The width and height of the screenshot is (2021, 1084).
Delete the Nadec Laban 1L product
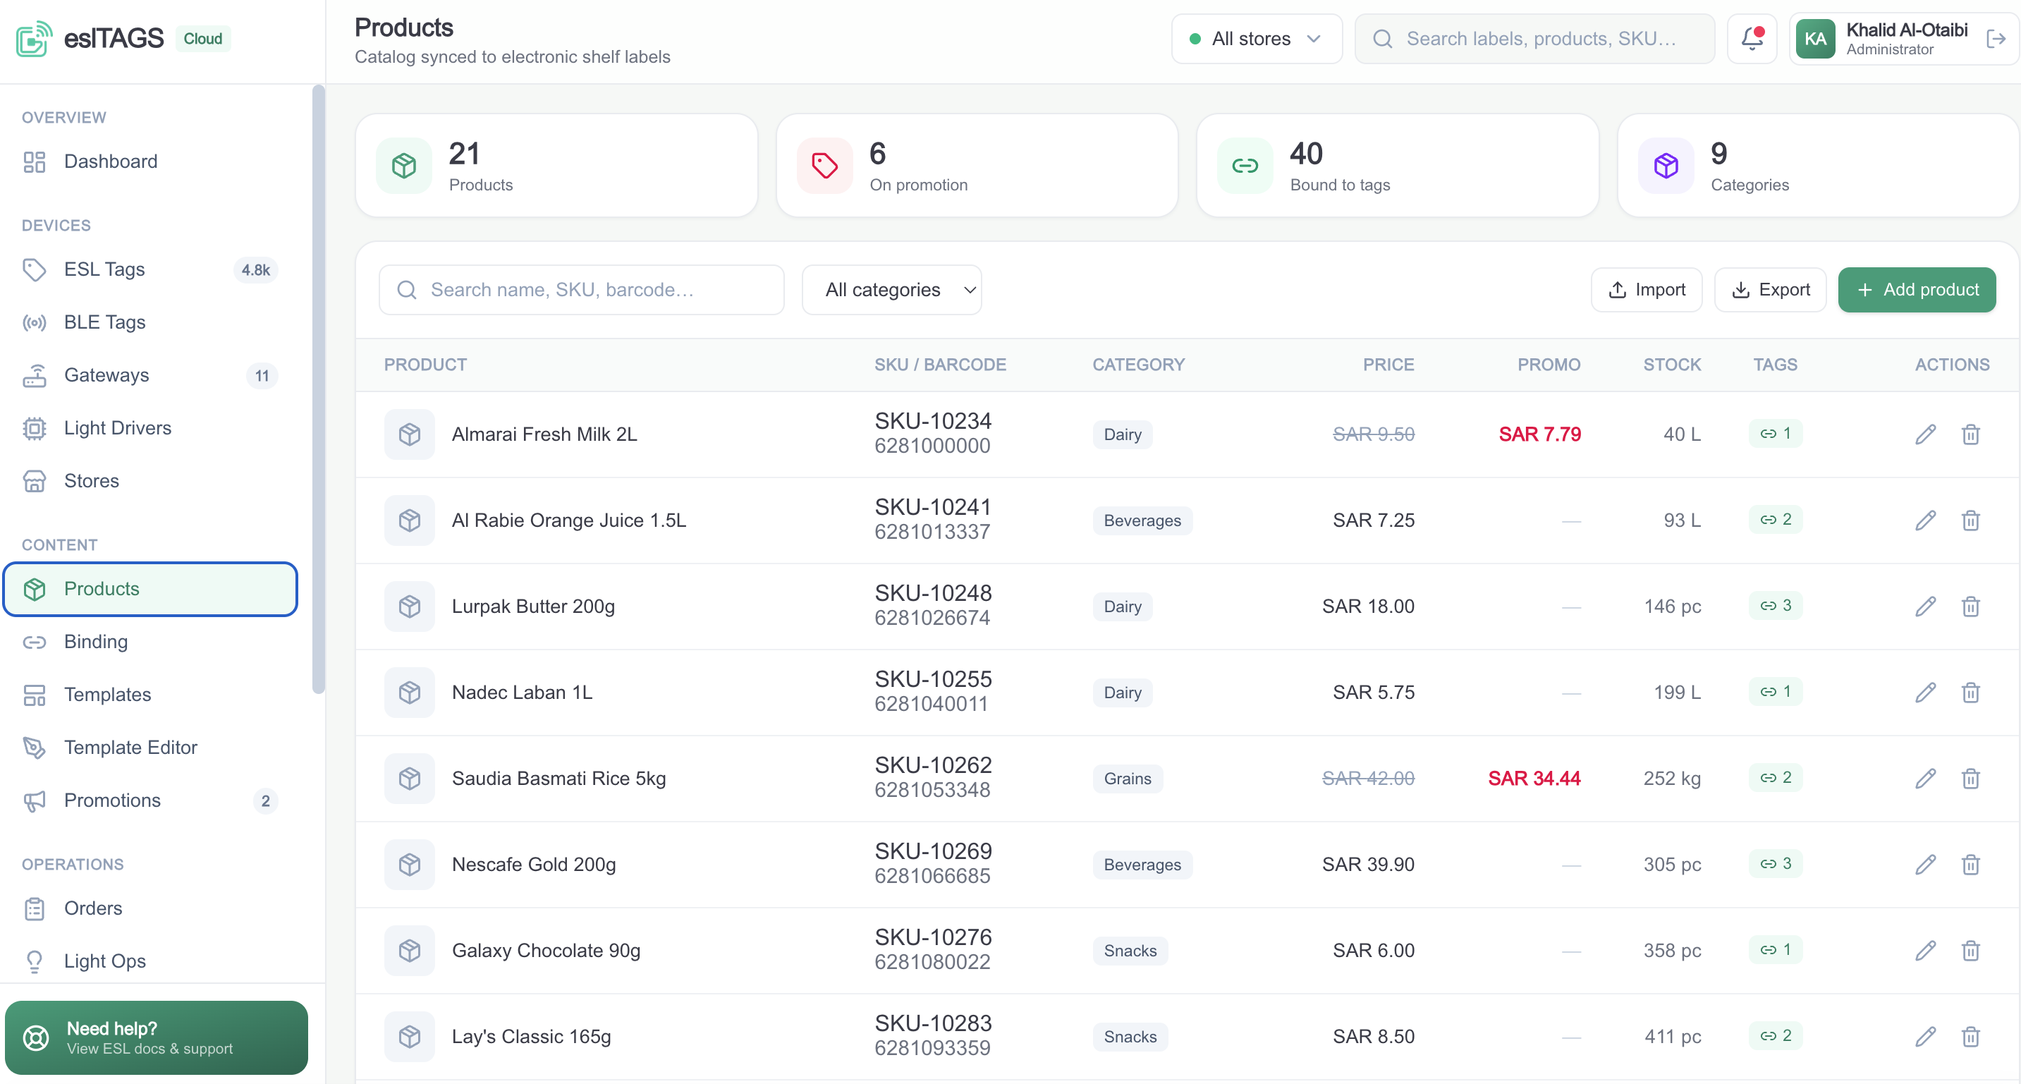click(1971, 693)
